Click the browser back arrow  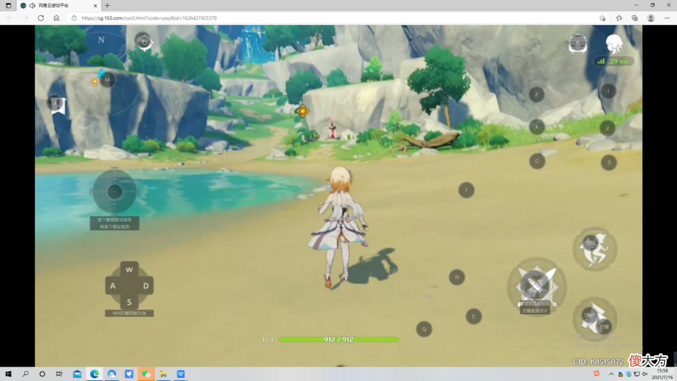(10, 18)
